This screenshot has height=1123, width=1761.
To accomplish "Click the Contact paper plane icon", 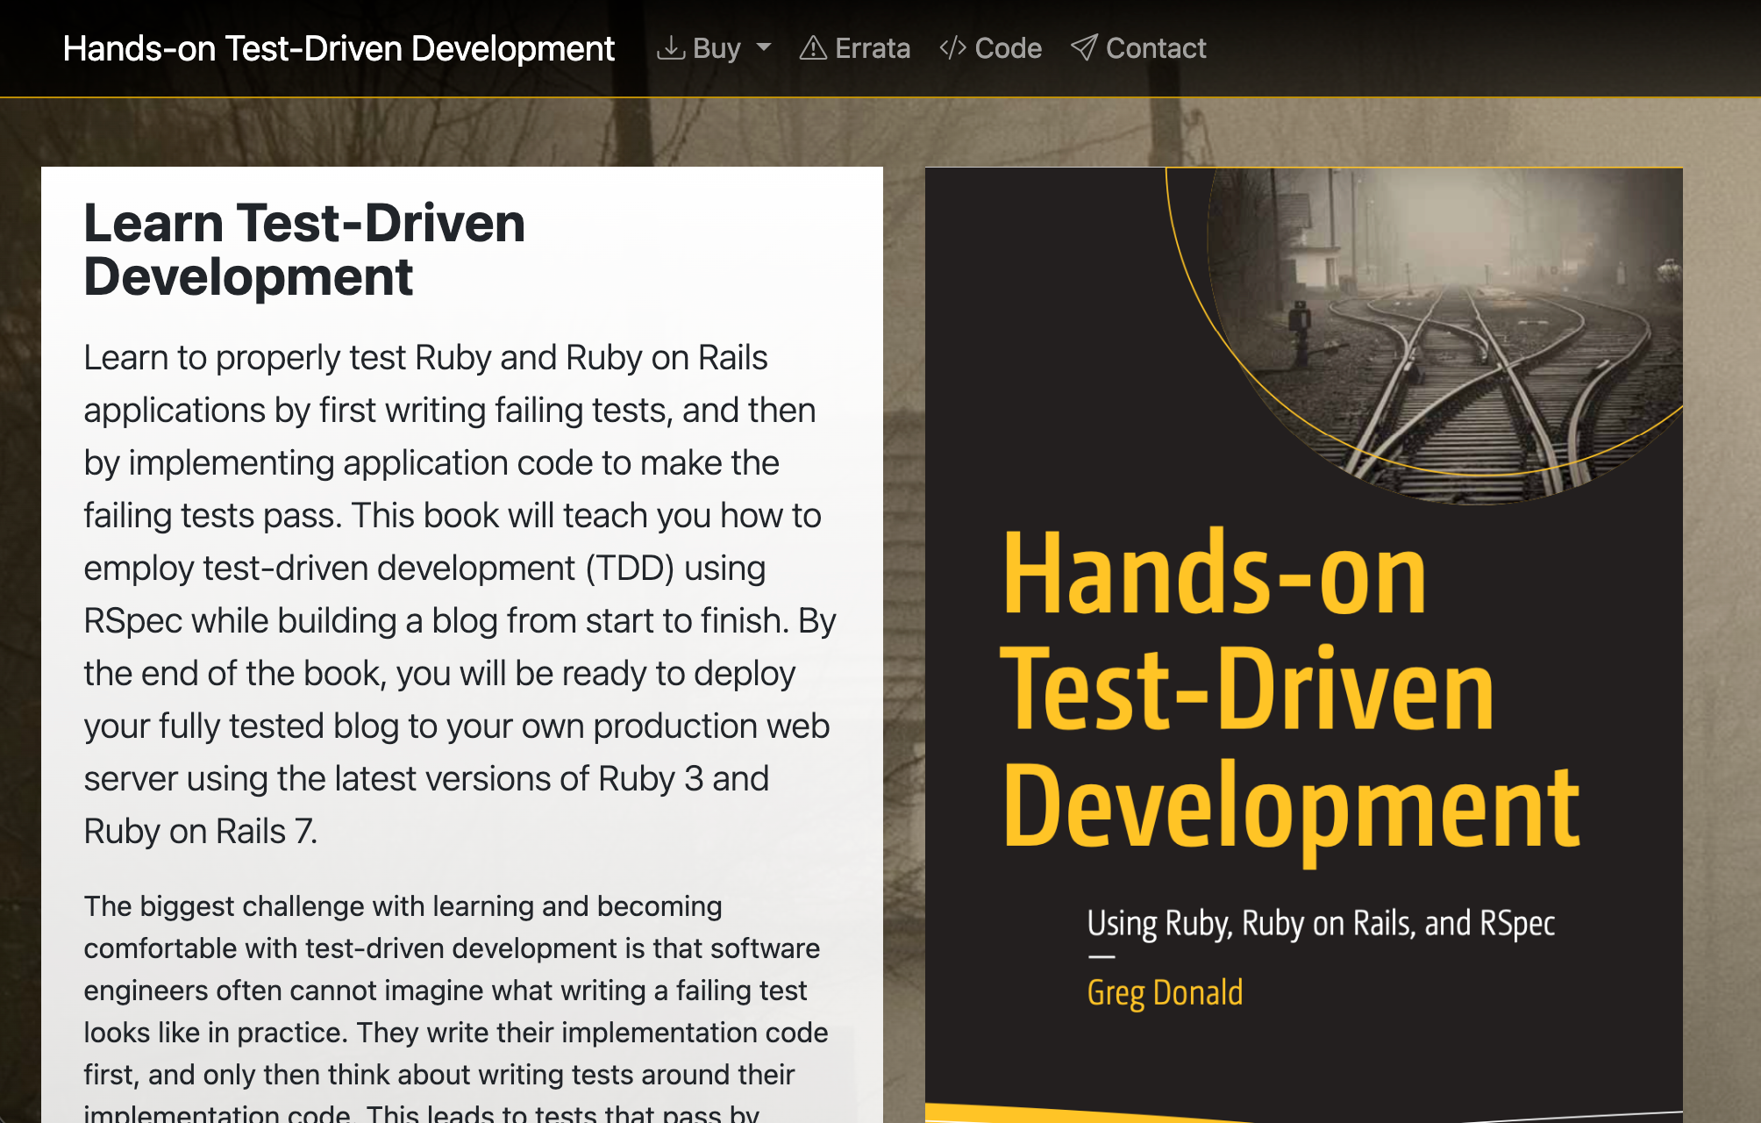I will click(x=1084, y=48).
